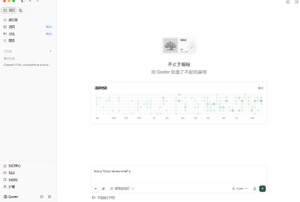Open settings via the gear icon
Screen dimensions: 300x202
click(x=50, y=197)
